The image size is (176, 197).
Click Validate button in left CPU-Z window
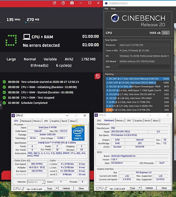click(66, 188)
